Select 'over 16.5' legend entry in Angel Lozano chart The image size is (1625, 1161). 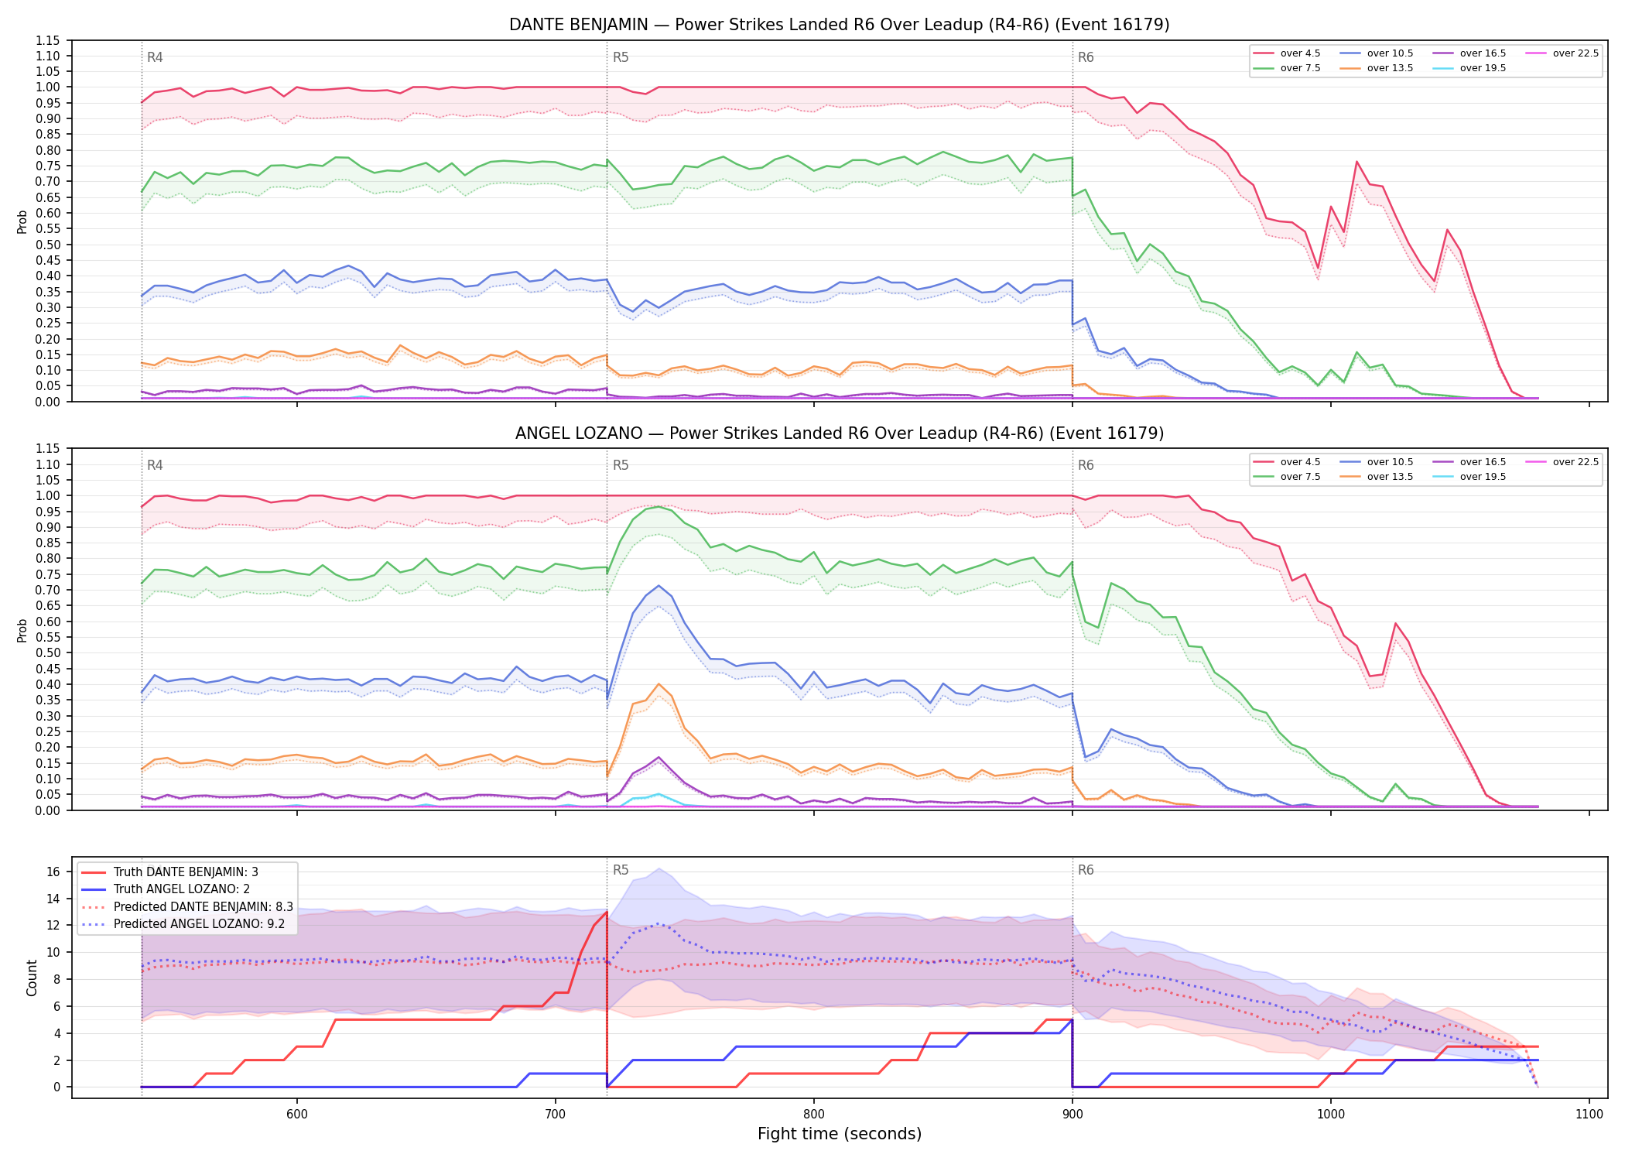[1469, 462]
